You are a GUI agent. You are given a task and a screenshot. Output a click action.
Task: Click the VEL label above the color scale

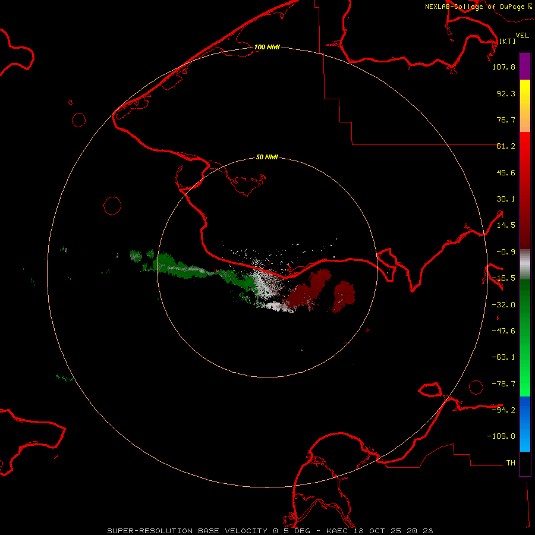522,36
